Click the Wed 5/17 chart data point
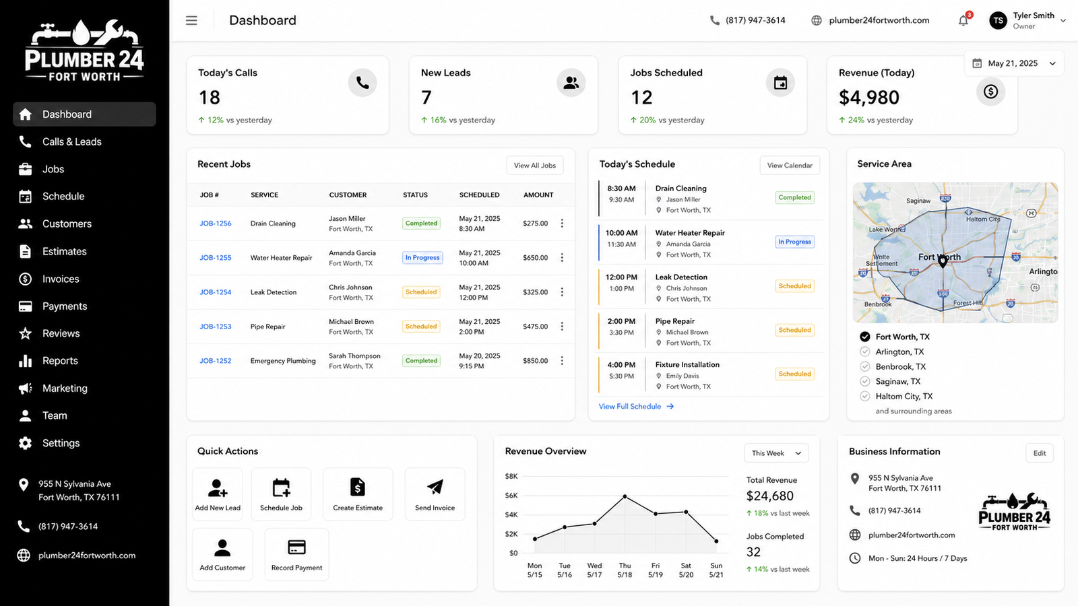The image size is (1078, 606). coord(594,523)
